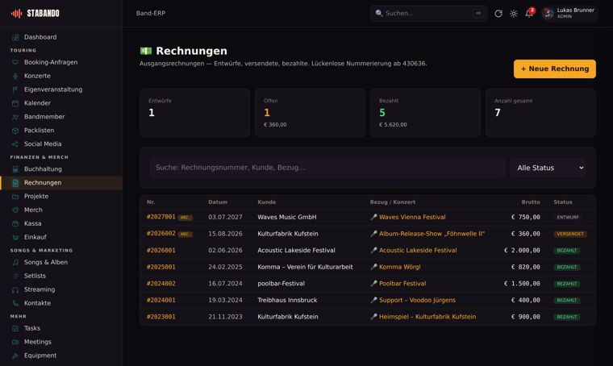Click the Buchhaltung sidebar icon

(15, 169)
